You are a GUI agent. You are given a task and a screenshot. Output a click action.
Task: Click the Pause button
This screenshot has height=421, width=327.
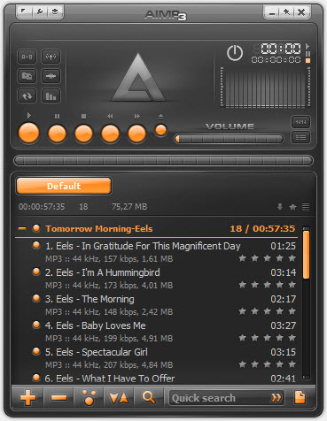click(x=57, y=134)
